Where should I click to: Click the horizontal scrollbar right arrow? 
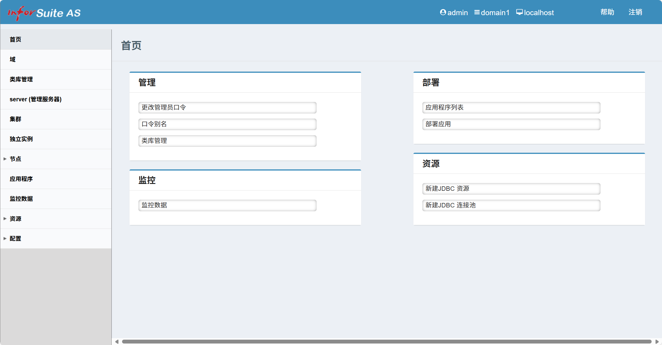pos(657,342)
